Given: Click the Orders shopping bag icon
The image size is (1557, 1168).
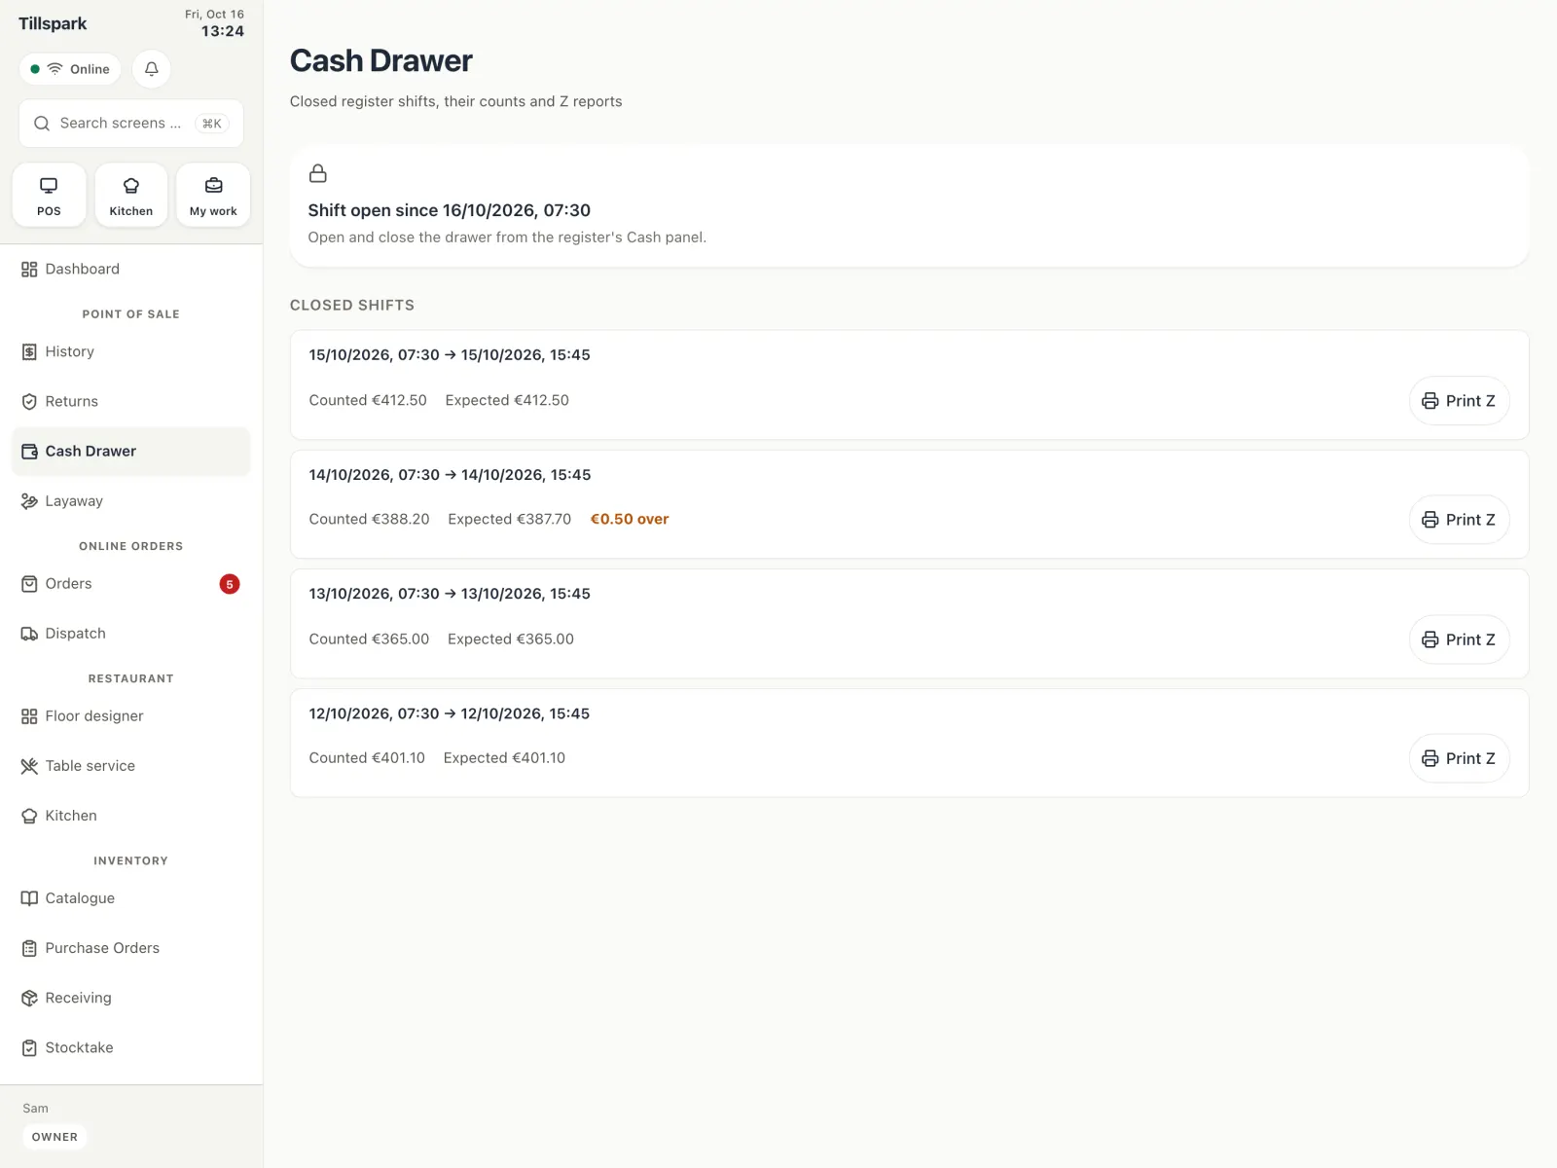Looking at the screenshot, I should click(29, 584).
